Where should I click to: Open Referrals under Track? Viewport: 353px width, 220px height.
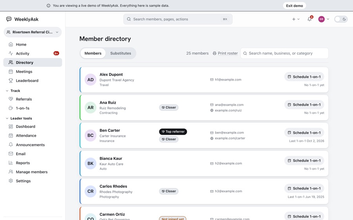(33, 99)
